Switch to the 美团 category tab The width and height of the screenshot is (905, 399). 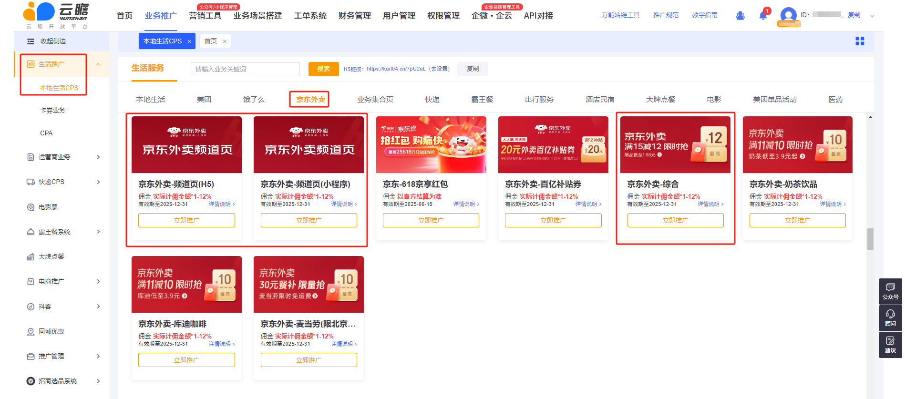click(204, 100)
